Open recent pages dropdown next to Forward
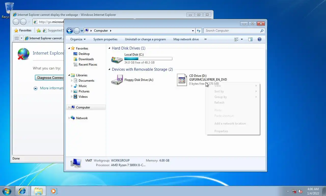 click(x=82, y=31)
